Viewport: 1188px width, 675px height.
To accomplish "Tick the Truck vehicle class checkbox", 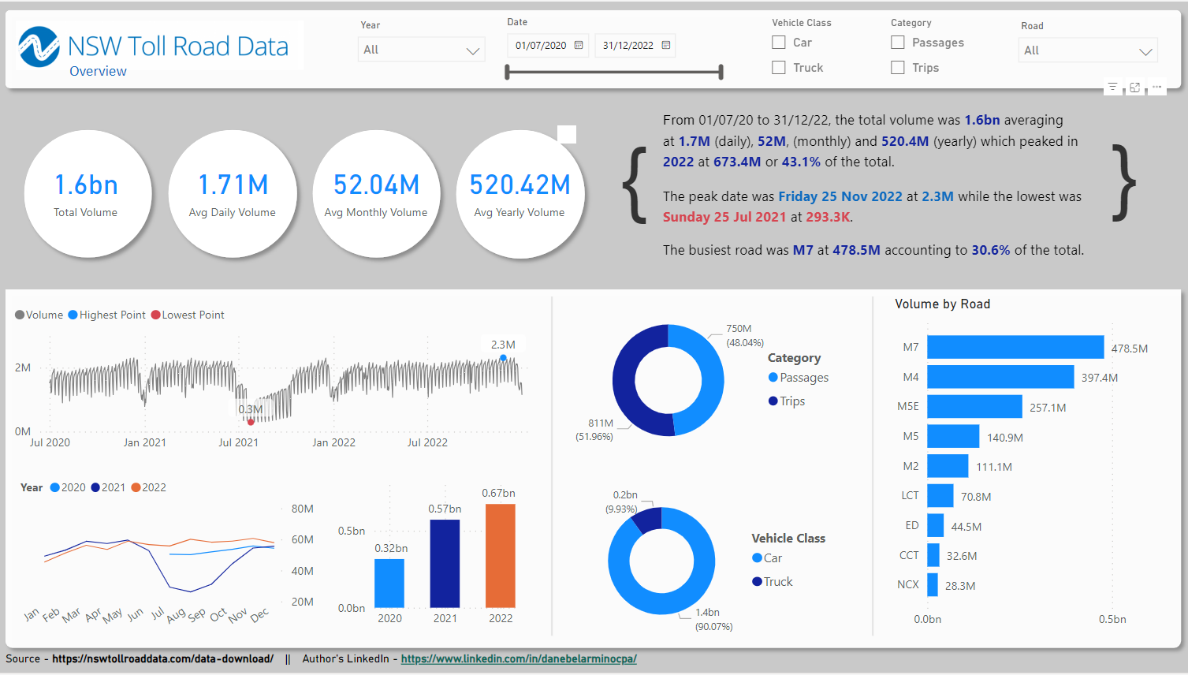I will pyautogui.click(x=779, y=68).
